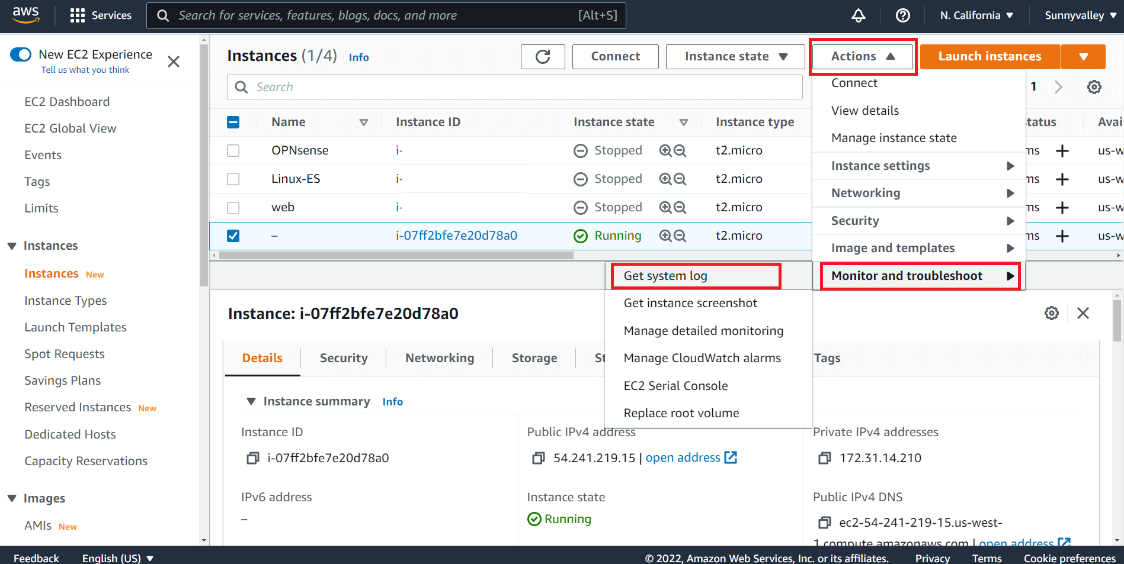The height and width of the screenshot is (564, 1124).
Task: Open the public IPv4 address link
Action: pyautogui.click(x=683, y=457)
